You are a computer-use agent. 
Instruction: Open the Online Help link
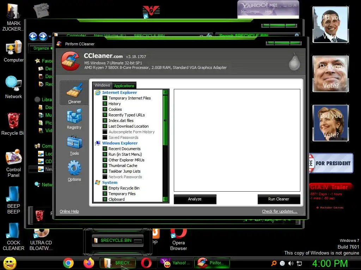click(69, 211)
